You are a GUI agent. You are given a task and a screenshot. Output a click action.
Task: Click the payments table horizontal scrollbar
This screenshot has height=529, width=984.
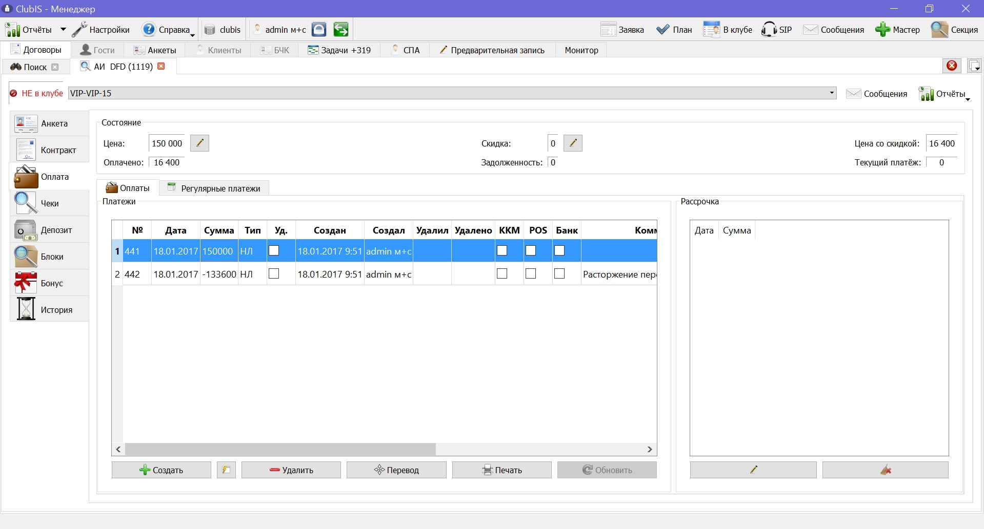(280, 449)
